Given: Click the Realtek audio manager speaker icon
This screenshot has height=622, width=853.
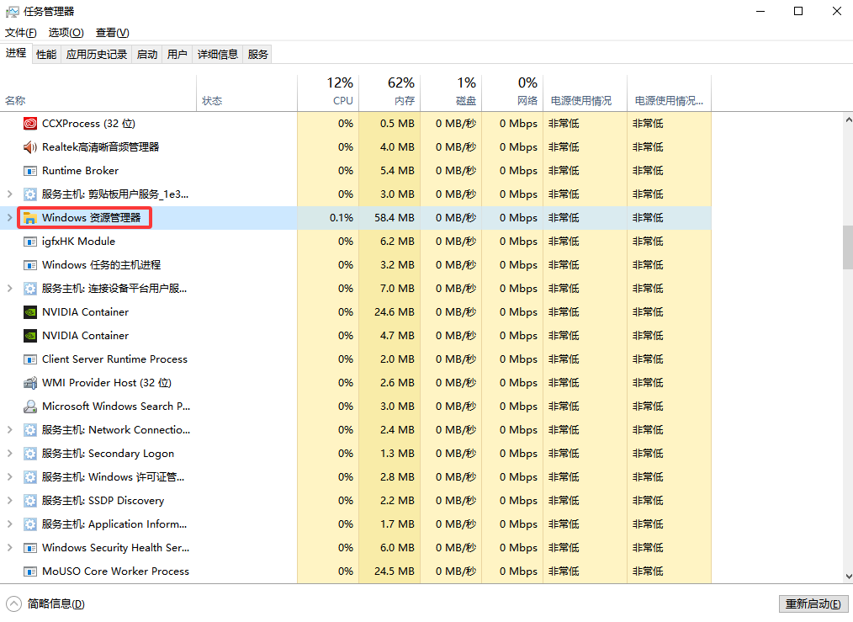Looking at the screenshot, I should coord(30,147).
